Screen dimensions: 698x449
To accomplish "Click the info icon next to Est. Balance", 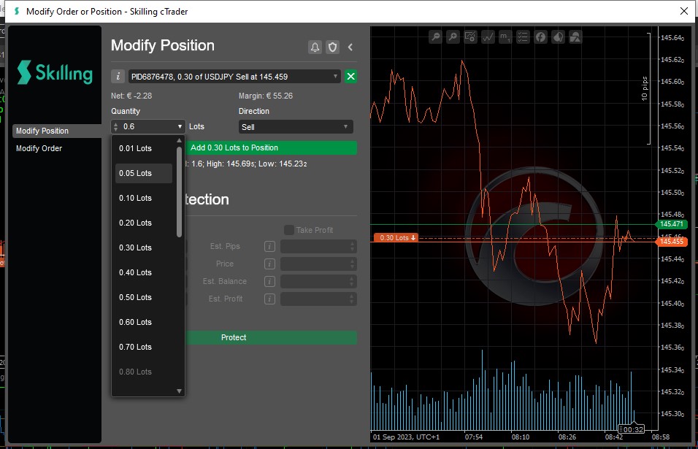I will coord(269,281).
